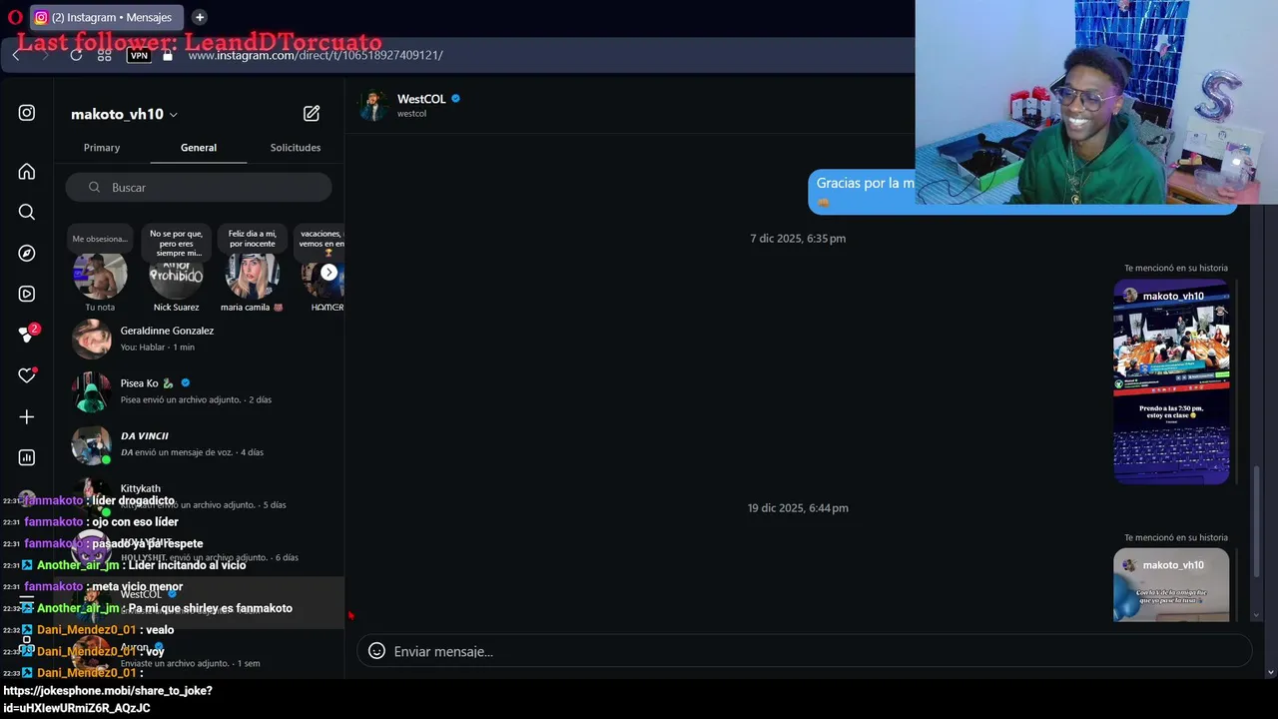Open the Dashboard chart icon
Screen dimensions: 1278x719
pyautogui.click(x=27, y=457)
